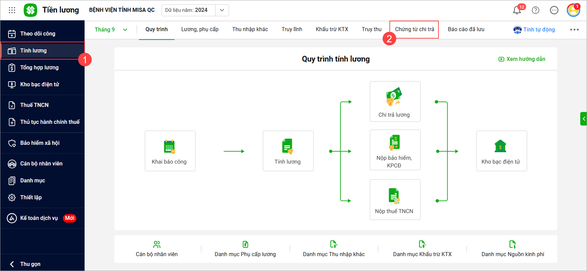Open Thủ tục hành chính thuế in sidebar
The height and width of the screenshot is (271, 587).
click(42, 122)
